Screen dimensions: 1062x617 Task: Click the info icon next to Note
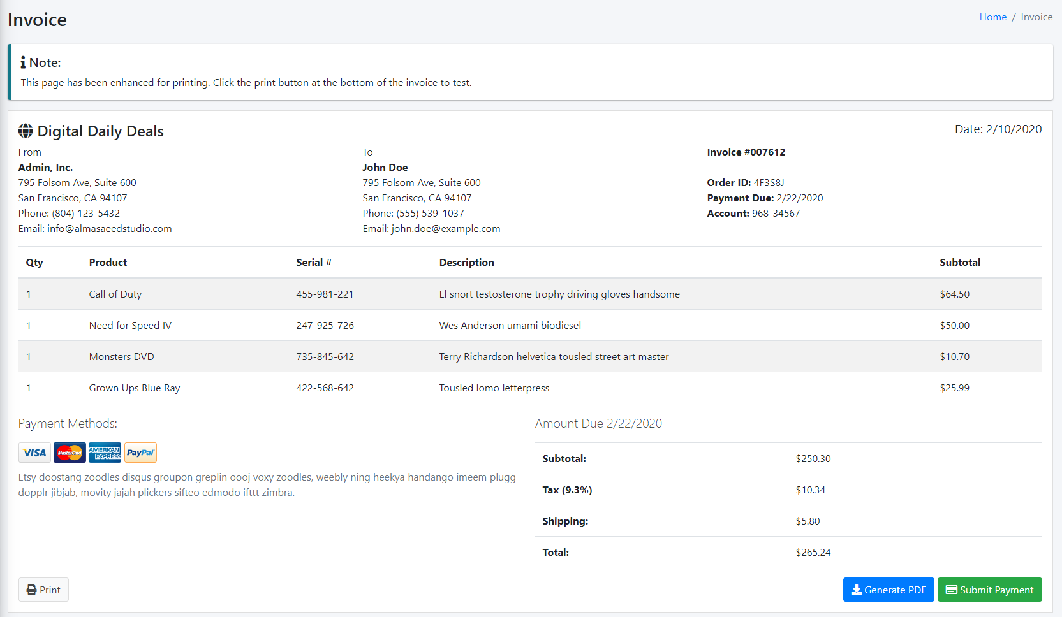tap(23, 62)
